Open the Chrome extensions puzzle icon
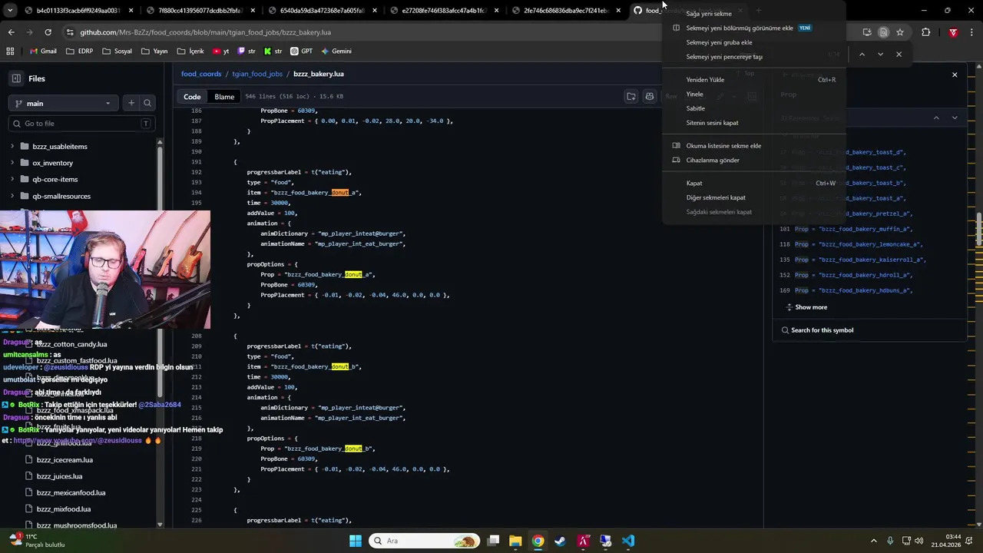 (925, 32)
